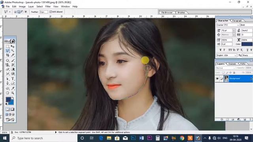This screenshot has width=253, height=142.
Task: Select the Eraser tool
Action: coord(8,69)
